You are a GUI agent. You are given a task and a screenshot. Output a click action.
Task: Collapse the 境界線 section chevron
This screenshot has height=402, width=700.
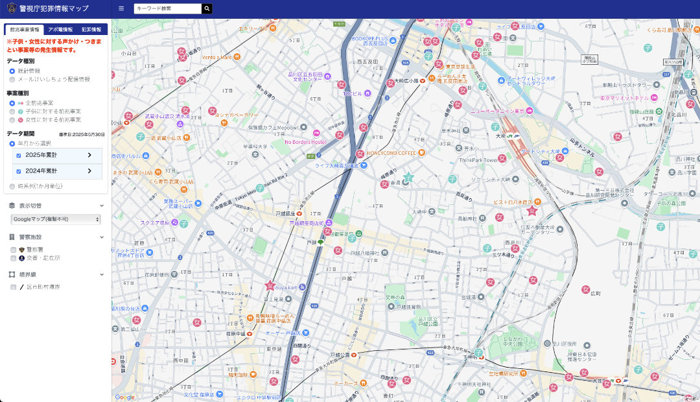click(x=102, y=275)
